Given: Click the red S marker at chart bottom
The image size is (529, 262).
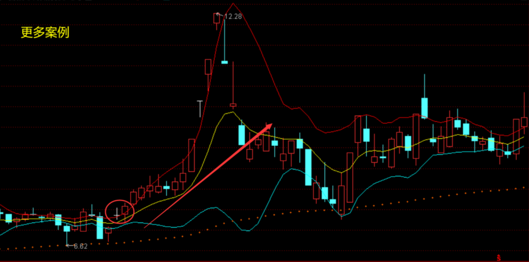Looking at the screenshot, I should (x=499, y=258).
